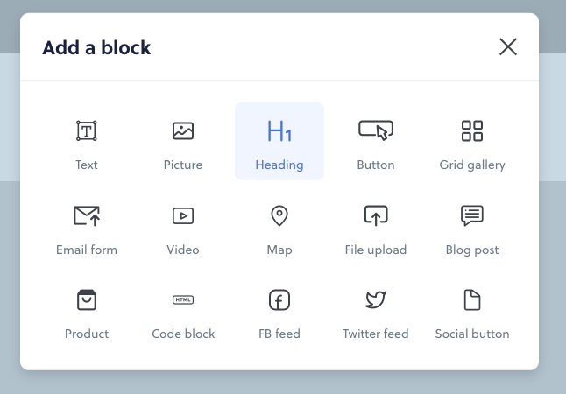Pick the Grid gallery block
The width and height of the screenshot is (566, 394).
pyautogui.click(x=472, y=142)
